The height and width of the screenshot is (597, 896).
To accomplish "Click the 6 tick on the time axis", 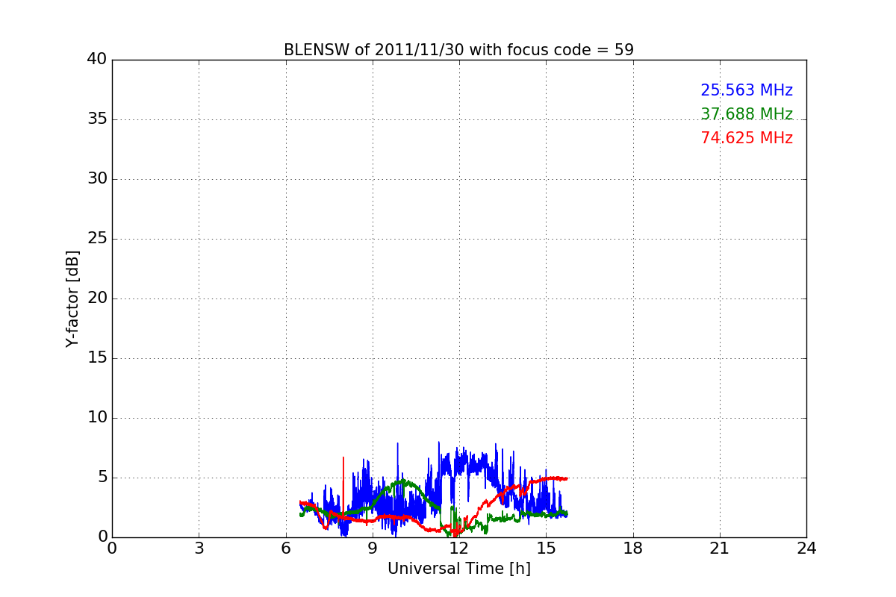I will (x=285, y=548).
